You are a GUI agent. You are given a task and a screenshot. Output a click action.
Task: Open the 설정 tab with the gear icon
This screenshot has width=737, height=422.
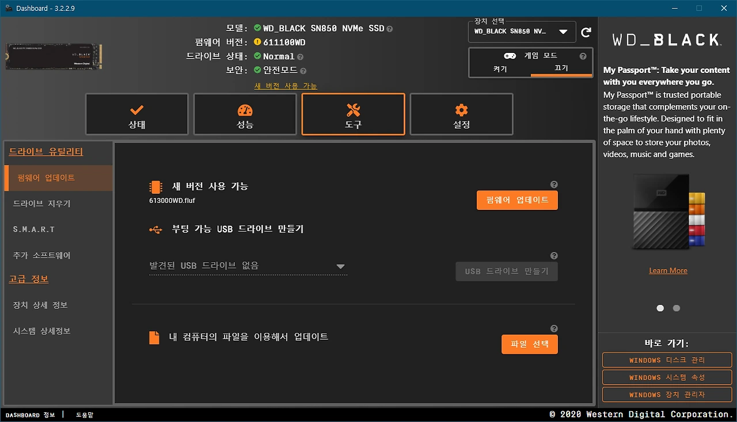coord(461,114)
